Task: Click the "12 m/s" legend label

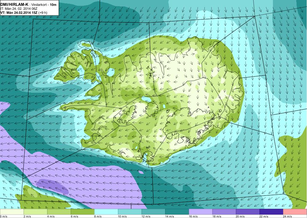Action: tap(146, 216)
